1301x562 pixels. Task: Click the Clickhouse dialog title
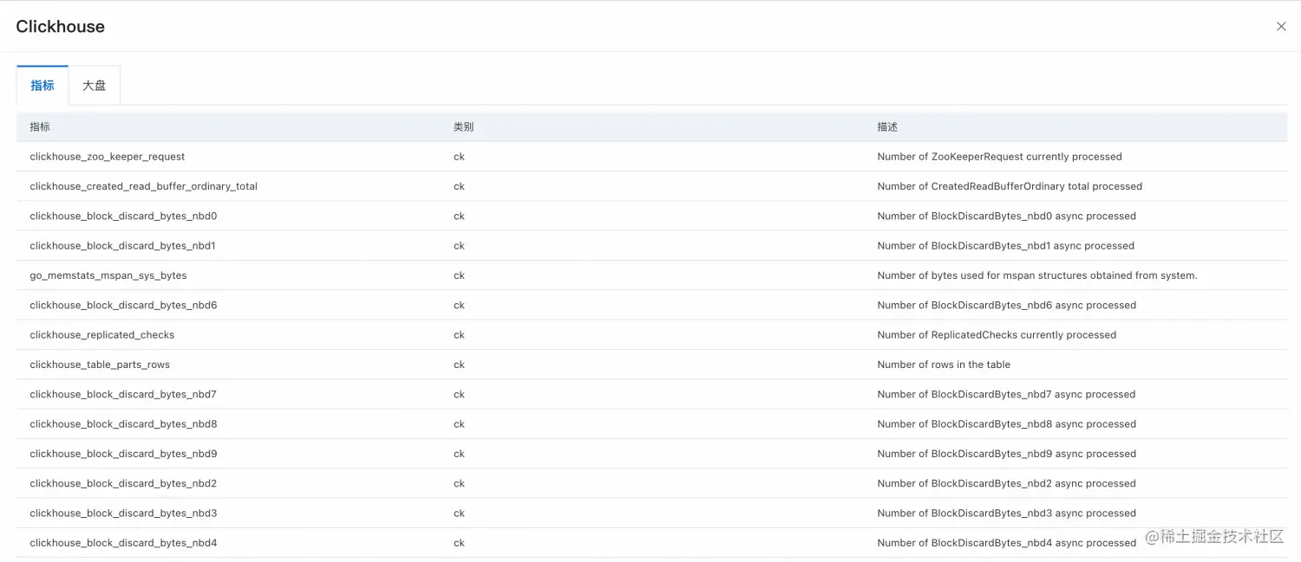coord(60,26)
